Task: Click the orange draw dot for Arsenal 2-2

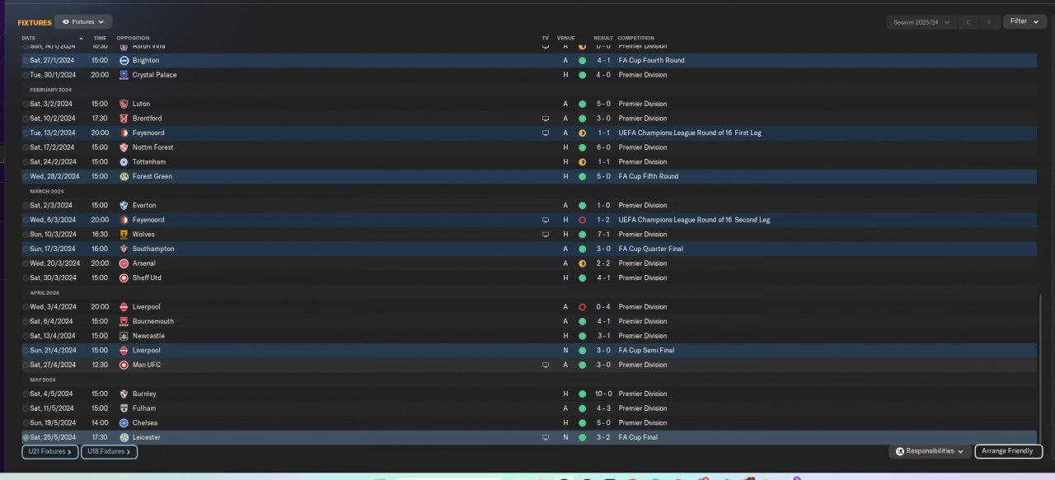Action: (582, 263)
